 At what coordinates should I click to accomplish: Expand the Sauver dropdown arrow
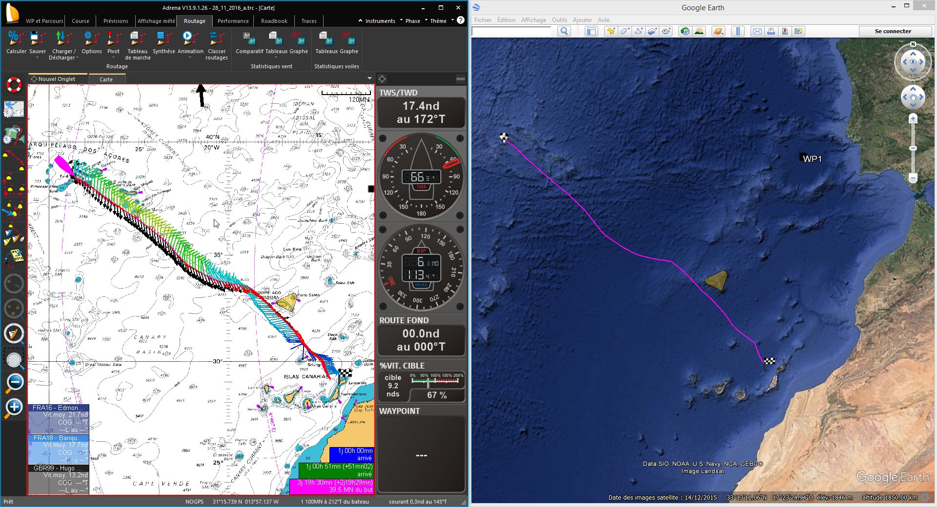coord(38,58)
